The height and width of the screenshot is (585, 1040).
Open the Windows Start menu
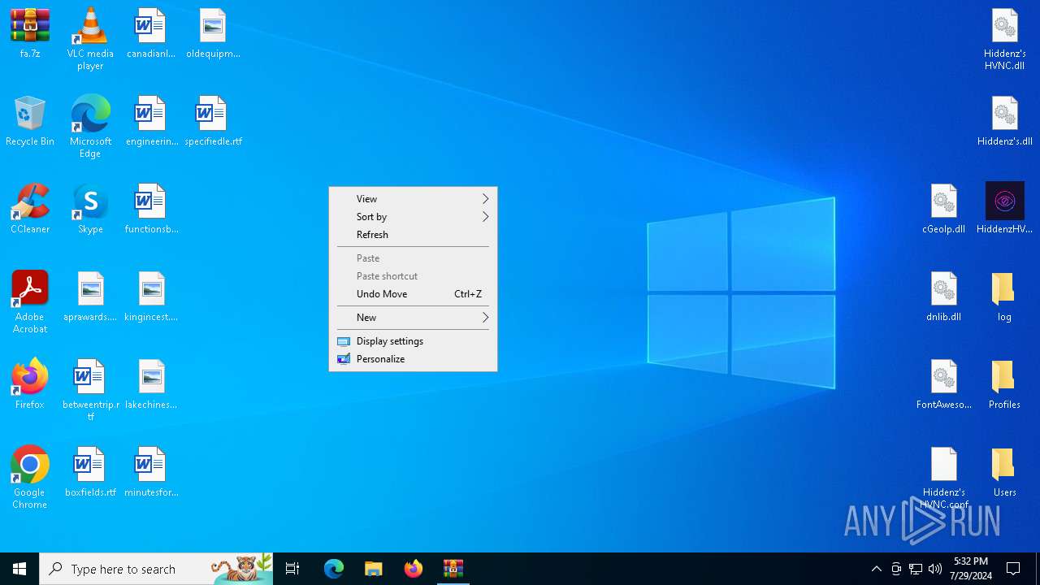point(19,569)
